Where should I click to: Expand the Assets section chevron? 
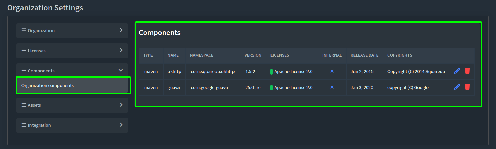tap(121, 105)
